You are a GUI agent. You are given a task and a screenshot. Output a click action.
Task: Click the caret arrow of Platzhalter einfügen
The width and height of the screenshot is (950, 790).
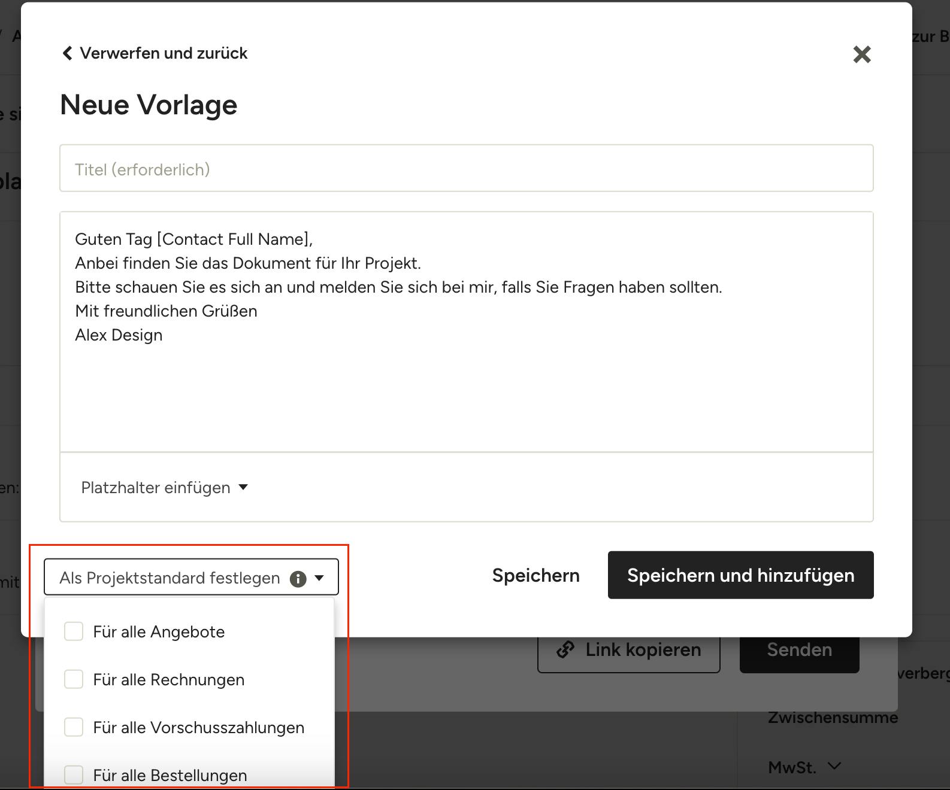(243, 487)
